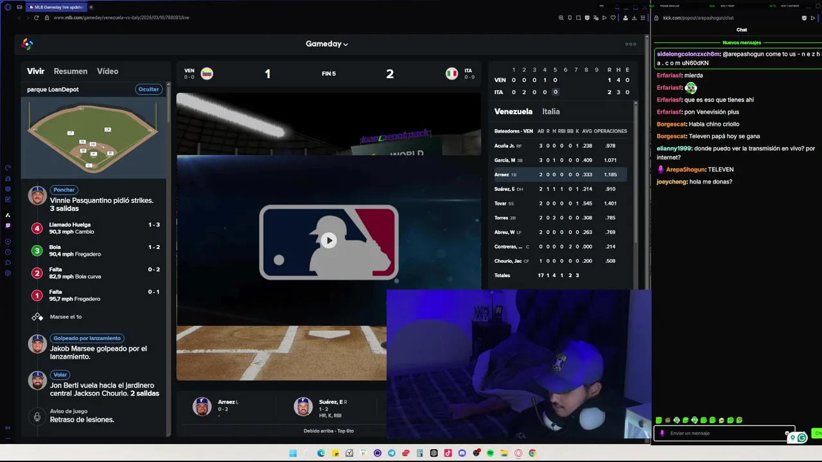
Task: Select pitch 4 Llamado Huelga entry
Action: 95,228
